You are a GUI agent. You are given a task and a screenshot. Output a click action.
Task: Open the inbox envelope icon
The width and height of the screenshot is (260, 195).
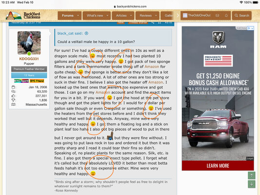coord(217,16)
